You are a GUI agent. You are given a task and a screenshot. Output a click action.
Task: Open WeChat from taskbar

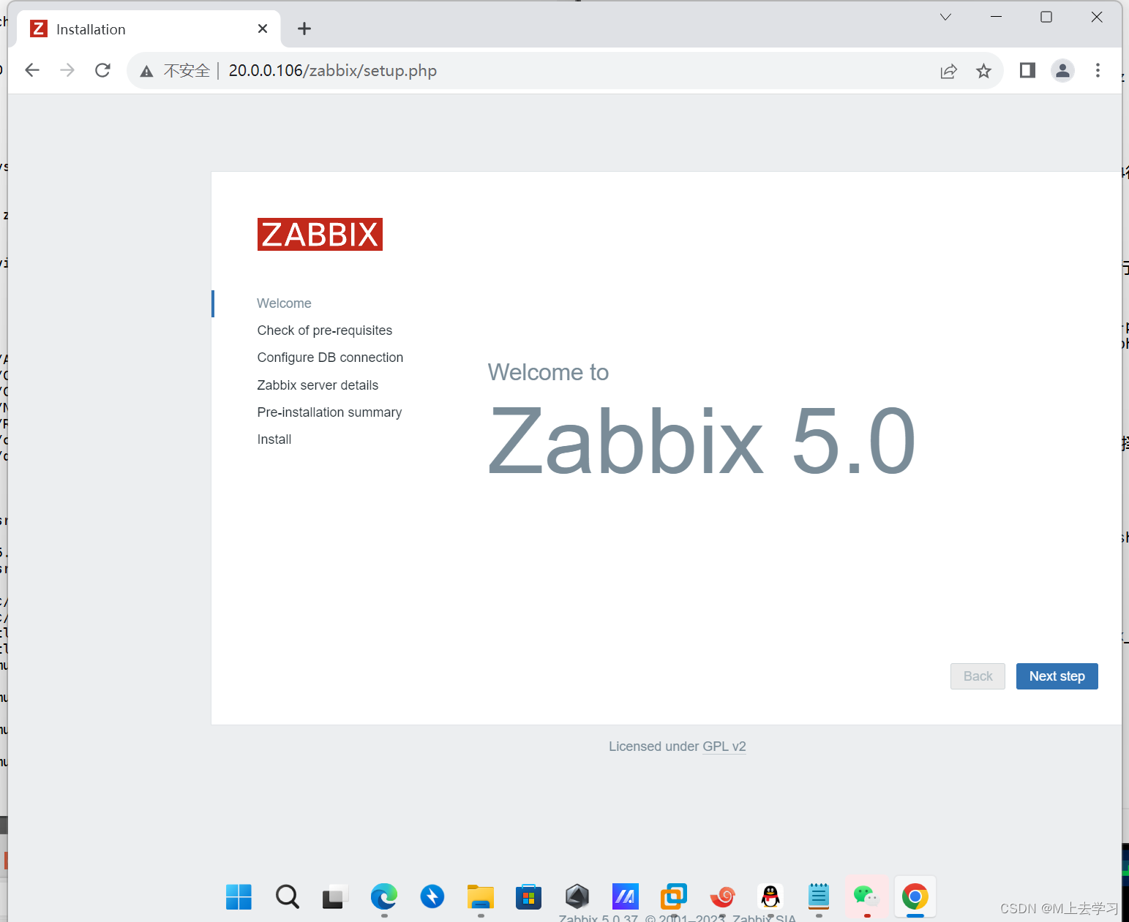[x=866, y=896]
